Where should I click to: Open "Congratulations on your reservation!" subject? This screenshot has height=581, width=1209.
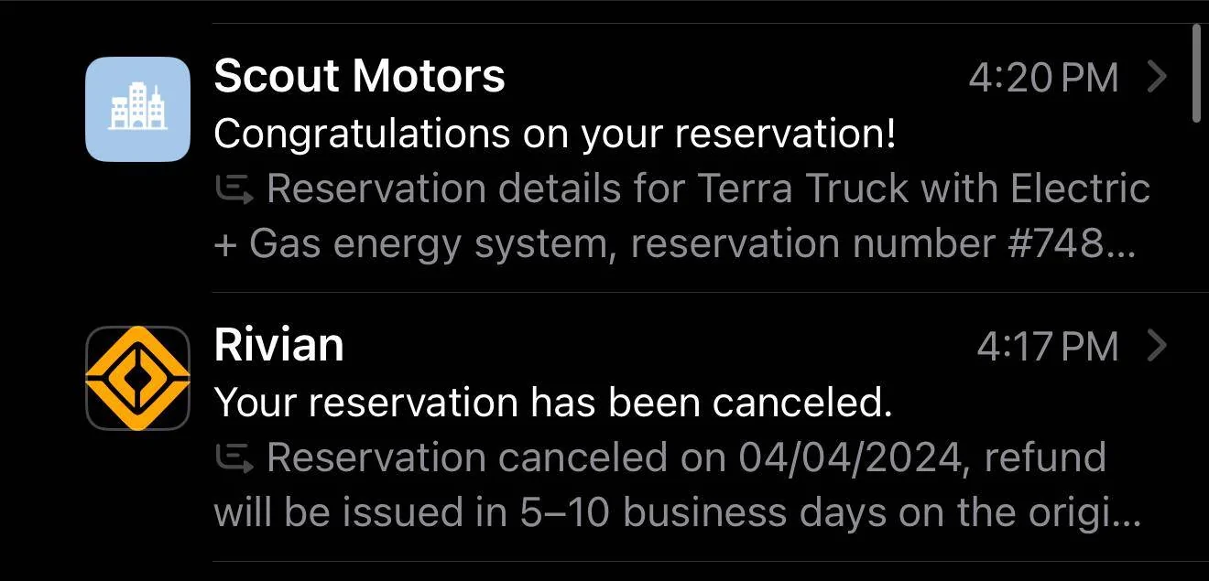[x=554, y=134]
